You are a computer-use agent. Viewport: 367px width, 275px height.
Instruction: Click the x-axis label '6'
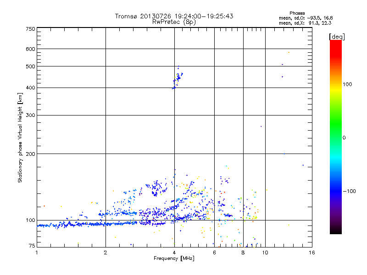pos(214,253)
